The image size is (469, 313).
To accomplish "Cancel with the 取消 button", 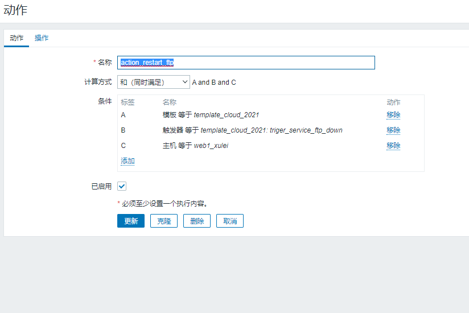I will tap(230, 221).
